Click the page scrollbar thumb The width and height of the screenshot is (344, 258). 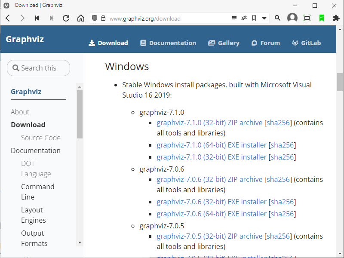tap(340, 82)
